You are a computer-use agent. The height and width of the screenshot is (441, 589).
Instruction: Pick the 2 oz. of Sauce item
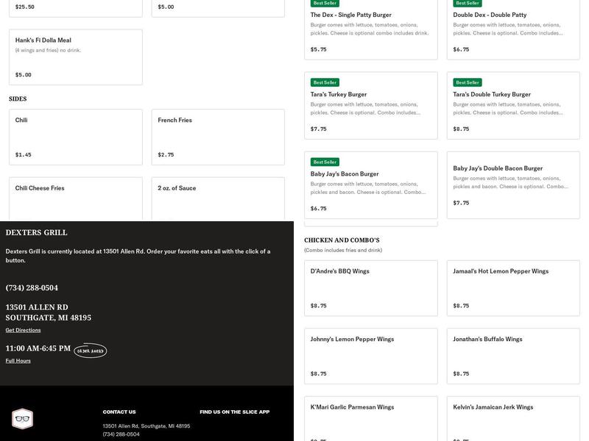pos(218,198)
